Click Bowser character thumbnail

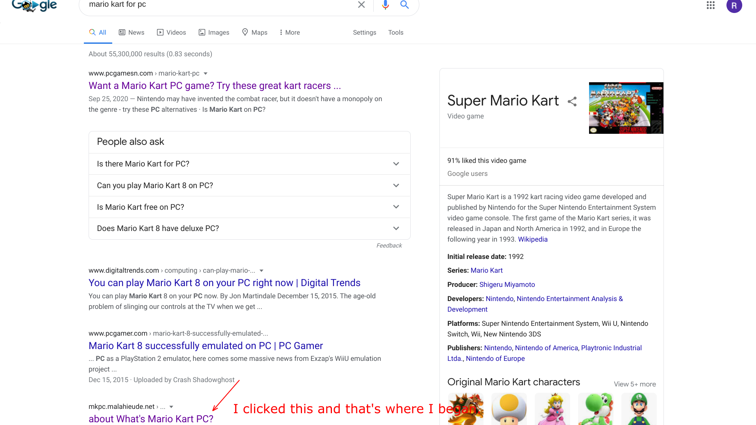(x=466, y=409)
